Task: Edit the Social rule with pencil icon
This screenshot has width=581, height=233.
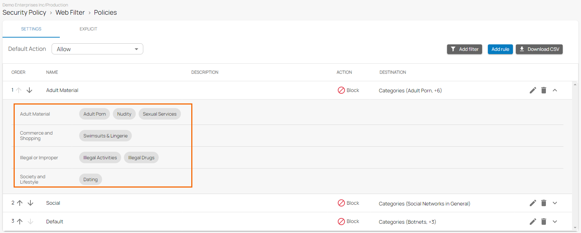Action: click(x=533, y=203)
